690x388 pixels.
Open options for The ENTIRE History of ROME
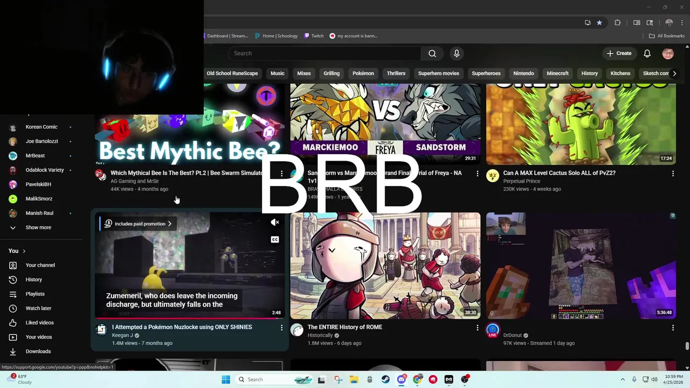477,328
